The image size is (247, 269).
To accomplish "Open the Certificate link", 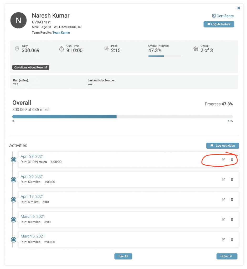I will 223,16.
